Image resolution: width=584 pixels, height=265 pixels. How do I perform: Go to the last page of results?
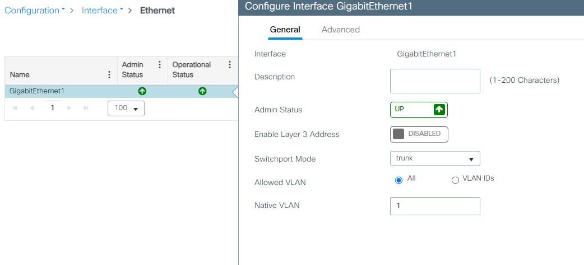click(86, 108)
